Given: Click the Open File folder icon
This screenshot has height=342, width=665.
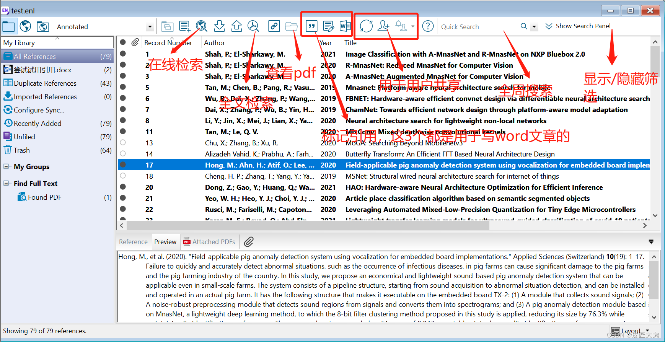Looking at the screenshot, I should point(291,26).
